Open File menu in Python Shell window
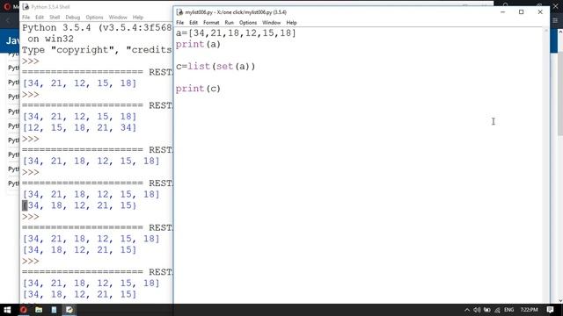This screenshot has height=316, width=563. (26, 18)
